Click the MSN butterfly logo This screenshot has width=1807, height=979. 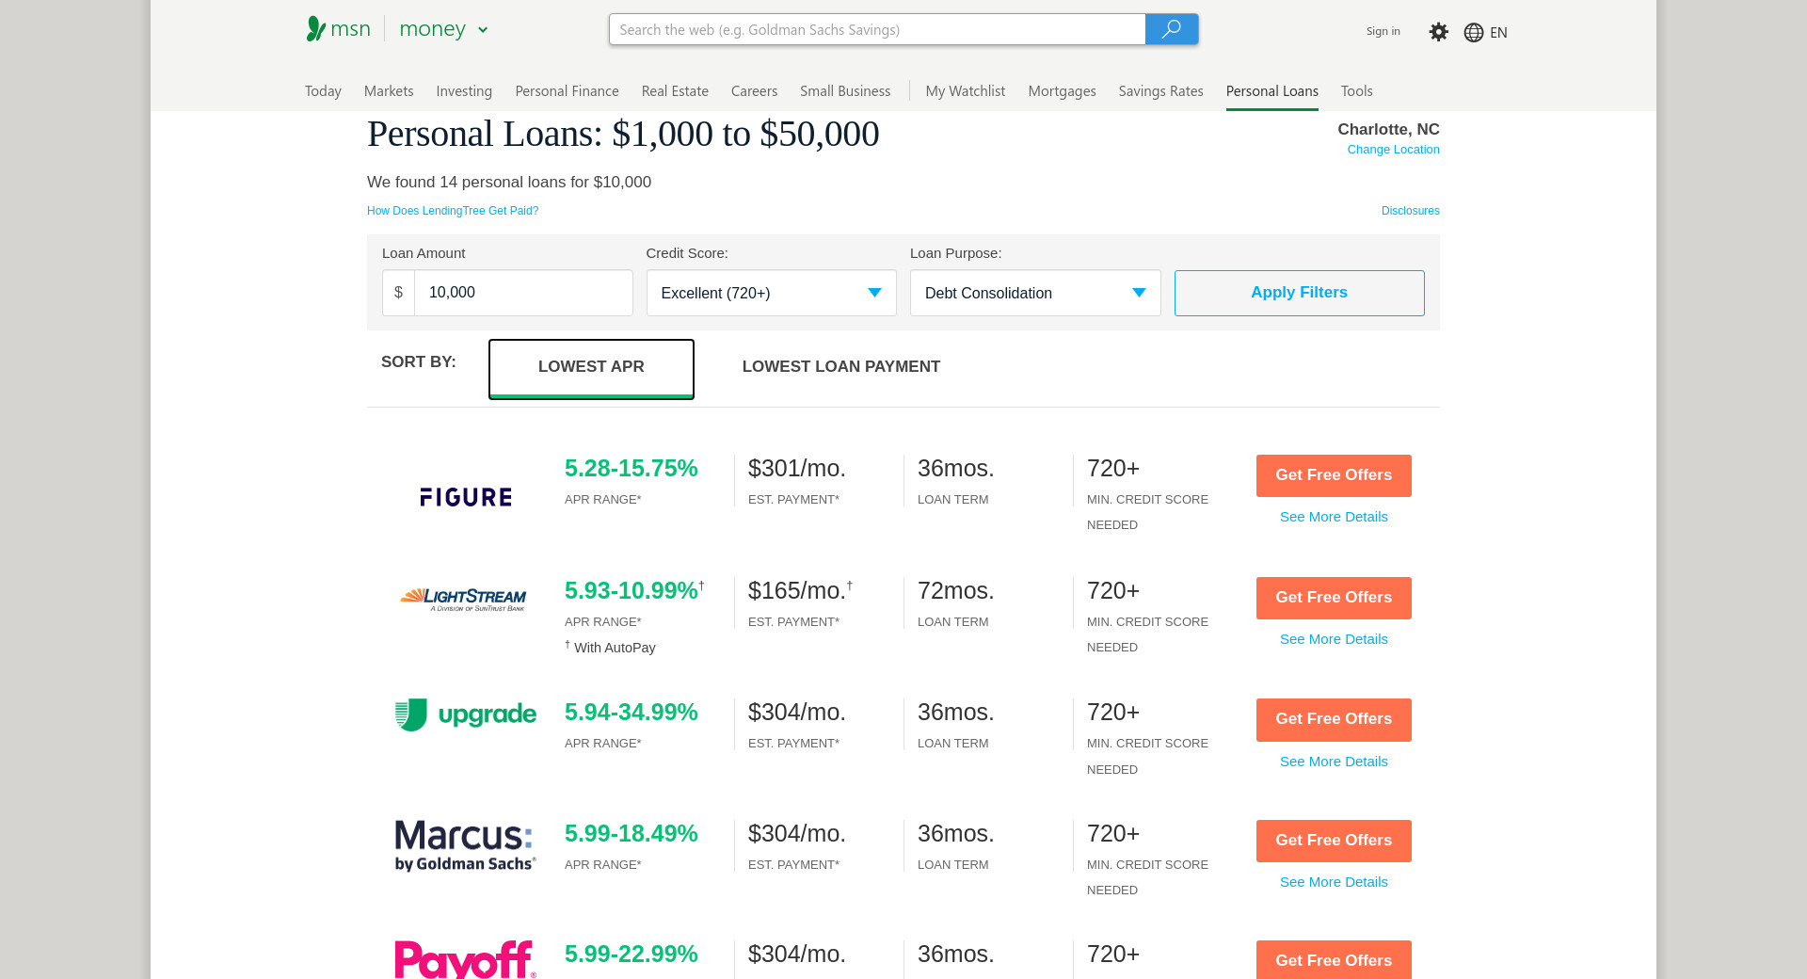click(317, 29)
